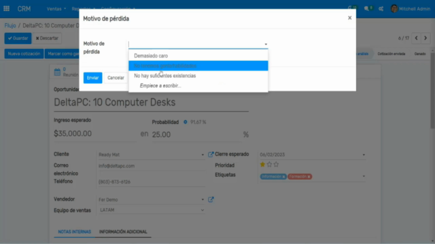
Task: Select Cotización enviada stage
Action: [391, 54]
